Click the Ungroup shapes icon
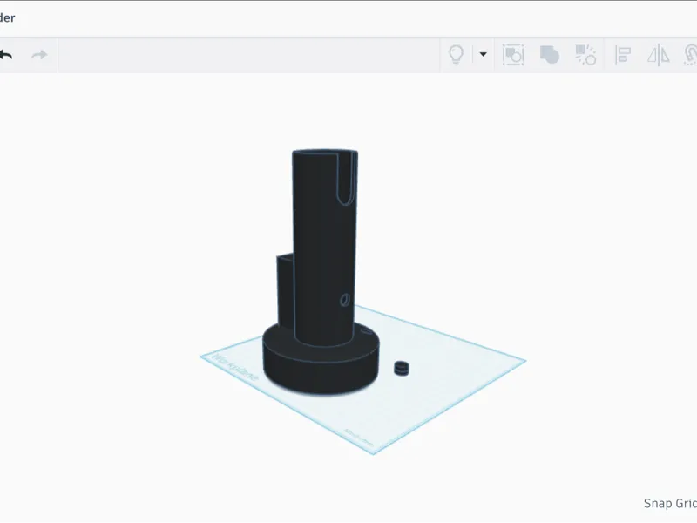 click(x=585, y=55)
